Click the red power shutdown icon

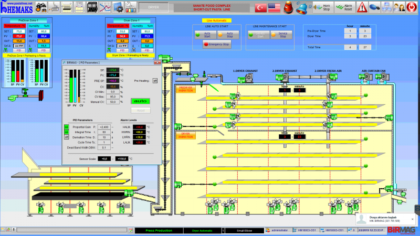coord(412,7)
